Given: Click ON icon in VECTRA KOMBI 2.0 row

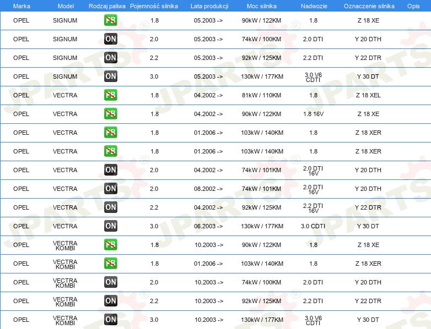Looking at the screenshot, I should point(110,282).
